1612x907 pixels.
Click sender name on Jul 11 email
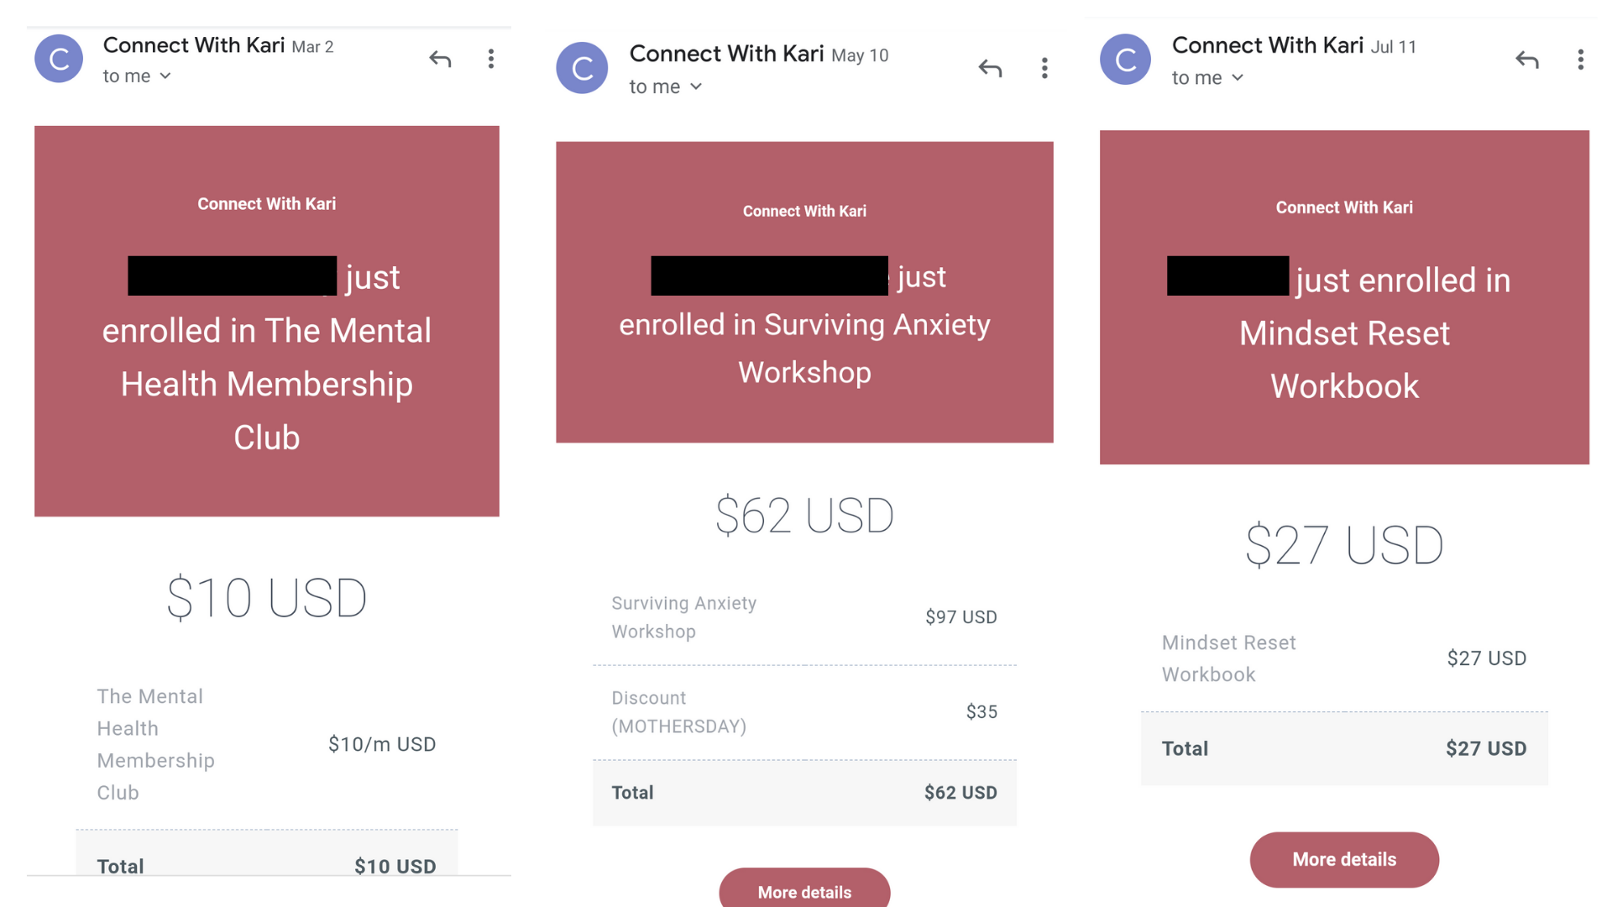[1267, 45]
